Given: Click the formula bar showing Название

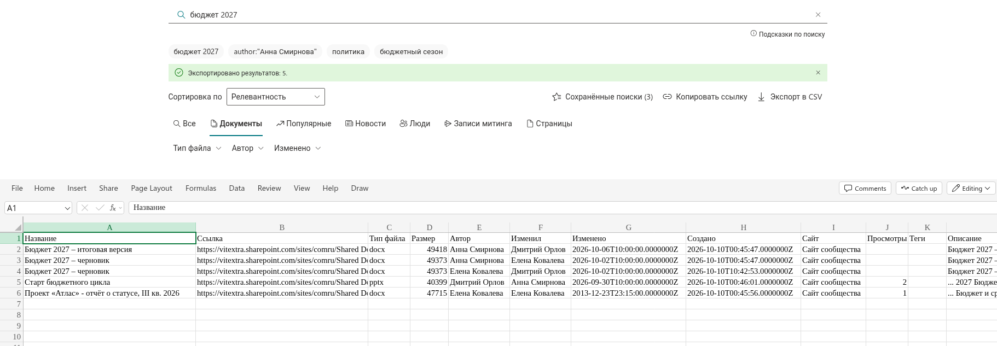Looking at the screenshot, I should 563,208.
